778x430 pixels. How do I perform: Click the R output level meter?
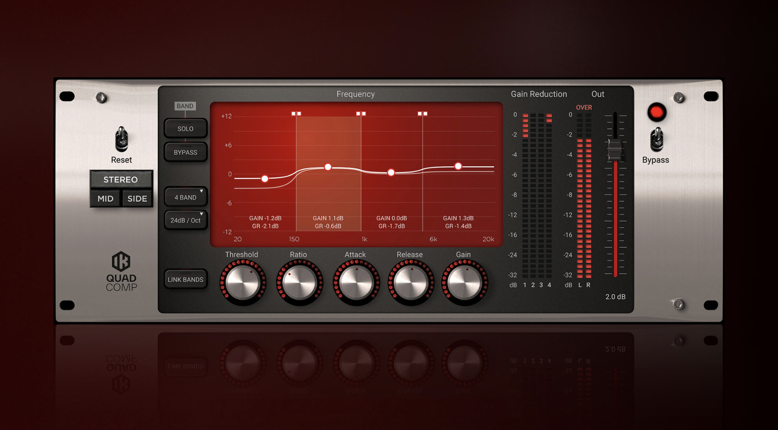588,195
